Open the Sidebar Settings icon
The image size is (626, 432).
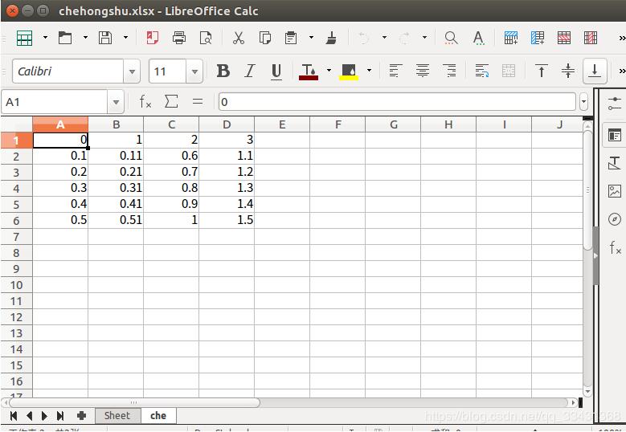point(615,104)
